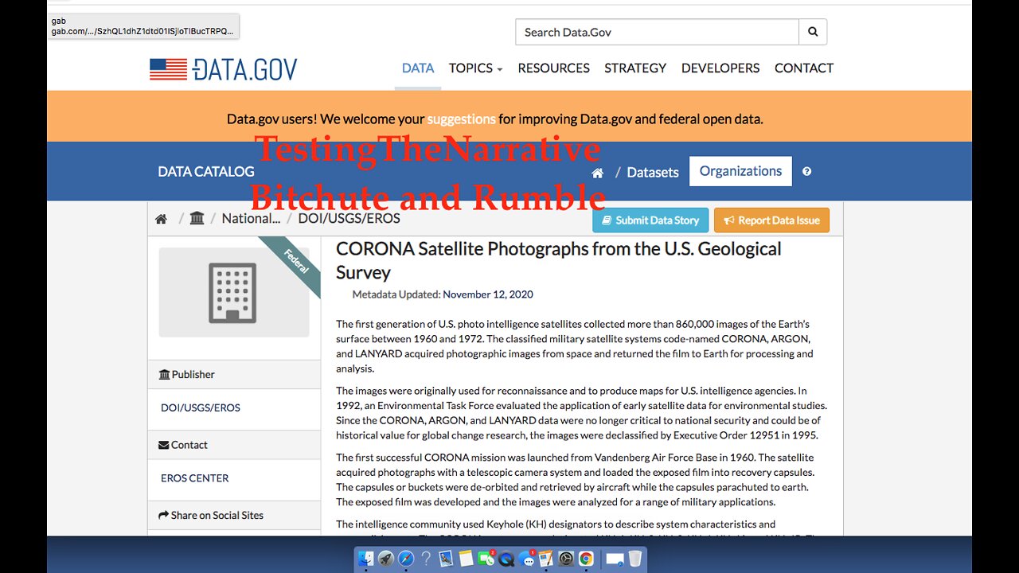This screenshot has width=1019, height=573.
Task: Open Launchpad in the Dock
Action: click(x=386, y=559)
